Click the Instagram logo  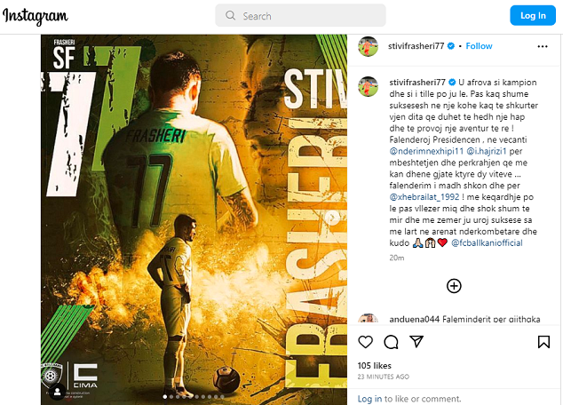point(36,16)
